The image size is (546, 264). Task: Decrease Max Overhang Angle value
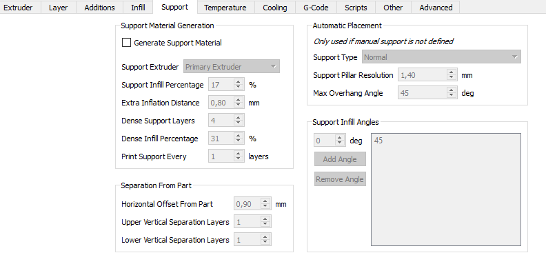tap(452, 95)
